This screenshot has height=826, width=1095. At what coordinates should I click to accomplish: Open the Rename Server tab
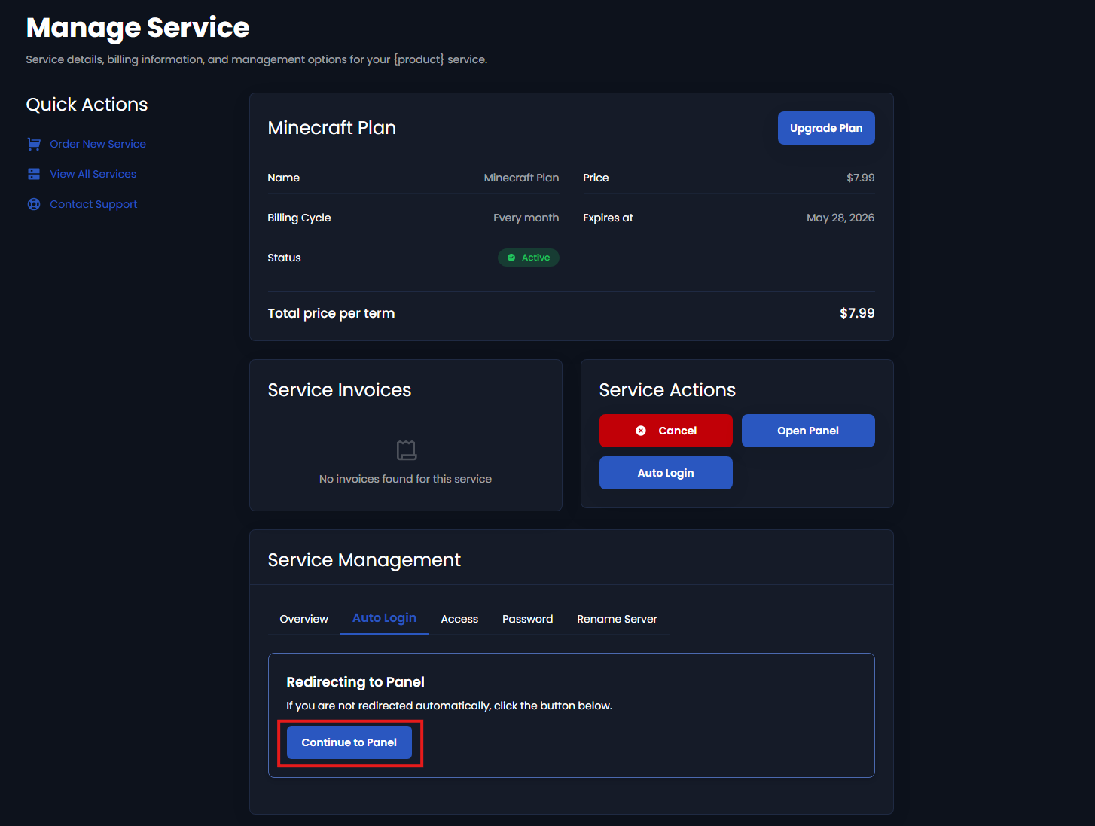(617, 619)
